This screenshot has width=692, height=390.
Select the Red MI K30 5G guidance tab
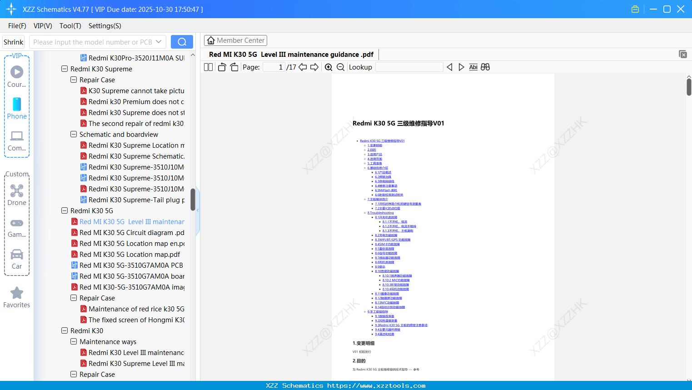pos(291,55)
